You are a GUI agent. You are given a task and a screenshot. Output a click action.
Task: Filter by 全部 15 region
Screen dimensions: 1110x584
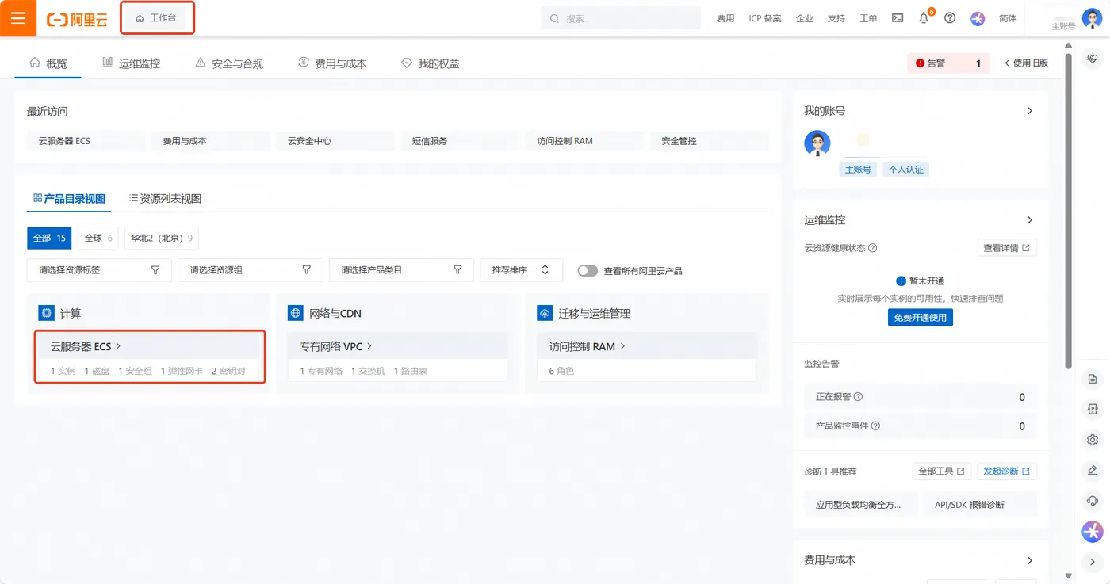pos(49,238)
